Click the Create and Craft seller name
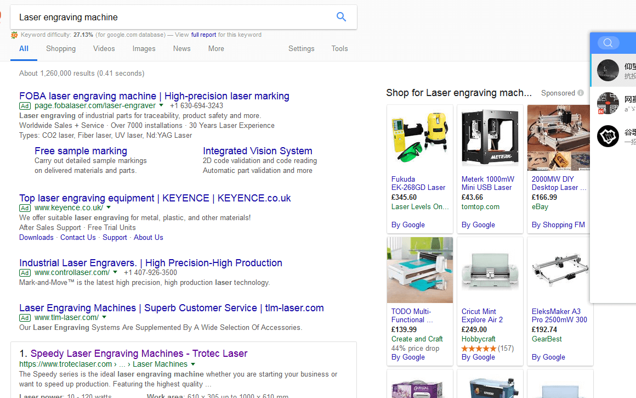 (x=417, y=339)
